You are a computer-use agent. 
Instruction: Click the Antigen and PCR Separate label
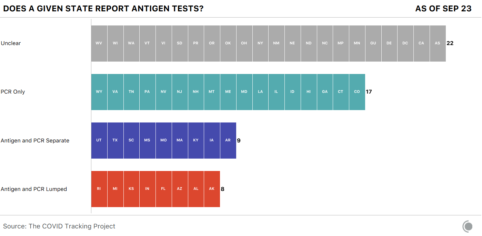coord(35,140)
